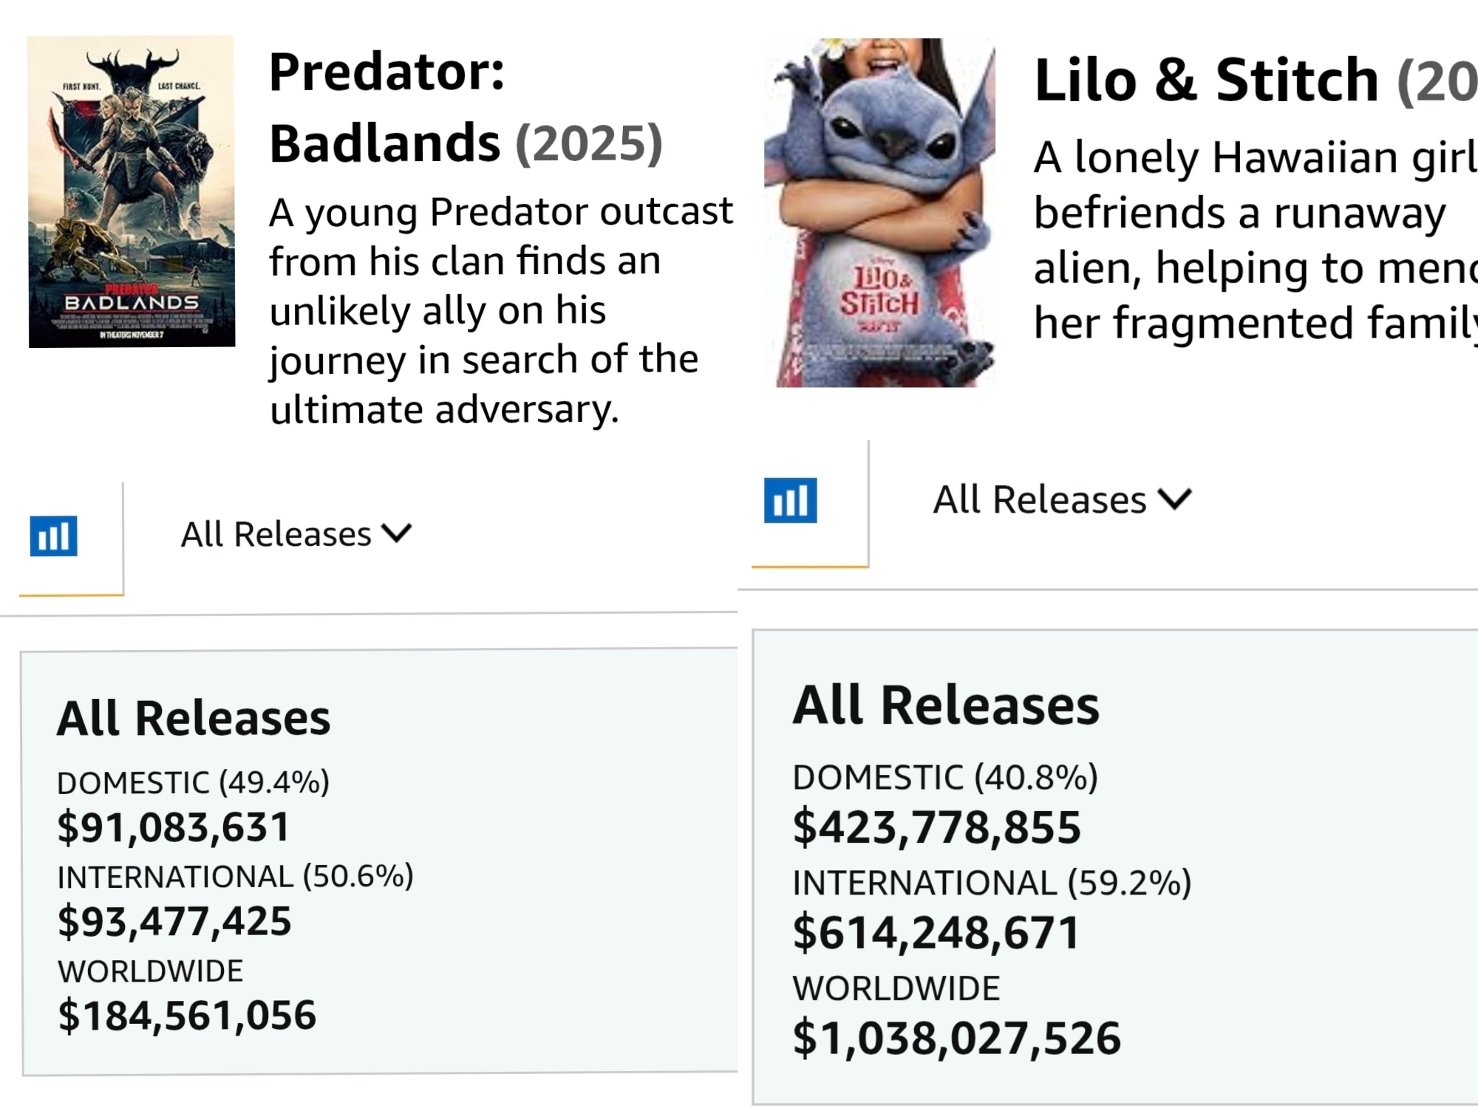Image resolution: width=1478 pixels, height=1108 pixels.
Task: Click the bar chart icon under Predator: Badlands
Action: pos(53,536)
